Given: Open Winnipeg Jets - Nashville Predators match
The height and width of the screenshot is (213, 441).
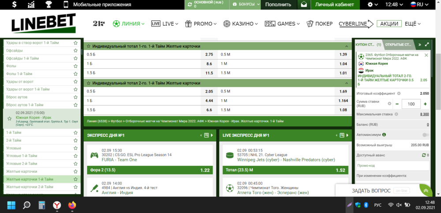Looking at the screenshot, I should point(286,160).
